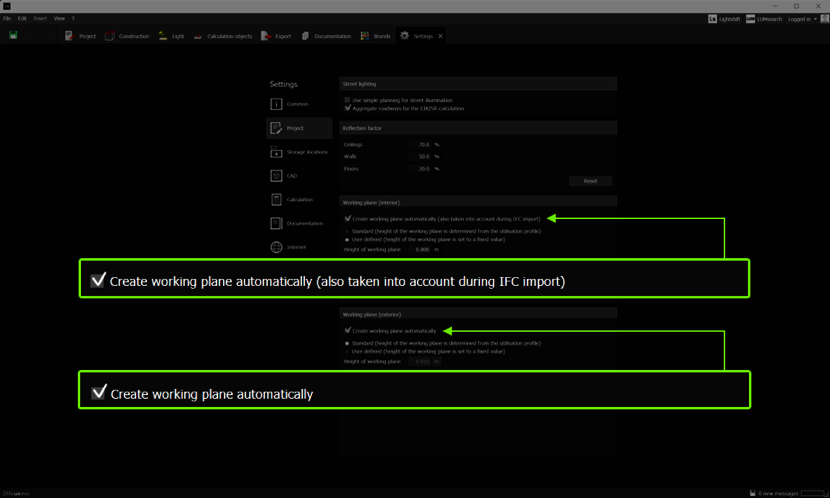830x498 pixels.
Task: Toggle interior Create working plane automatically checkbox
Action: click(348, 219)
